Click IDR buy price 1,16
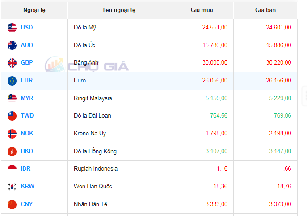This screenshot has height=216, width=307. 222,168
